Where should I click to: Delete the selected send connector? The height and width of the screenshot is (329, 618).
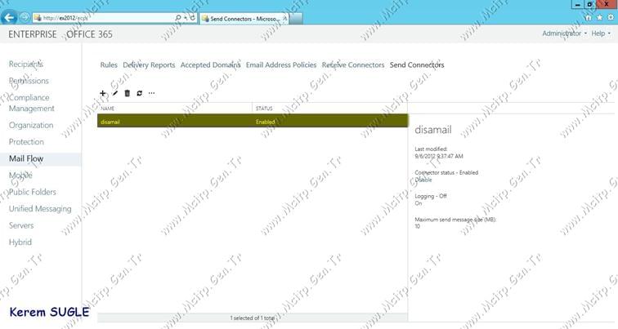(x=127, y=93)
